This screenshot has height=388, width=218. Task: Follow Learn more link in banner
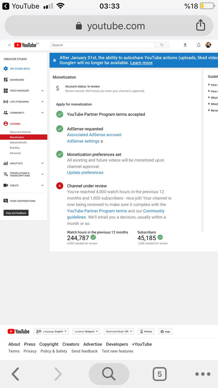[x=141, y=63]
